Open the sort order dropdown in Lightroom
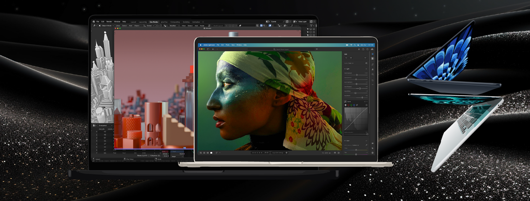The width and height of the screenshot is (530, 201). 218,153
